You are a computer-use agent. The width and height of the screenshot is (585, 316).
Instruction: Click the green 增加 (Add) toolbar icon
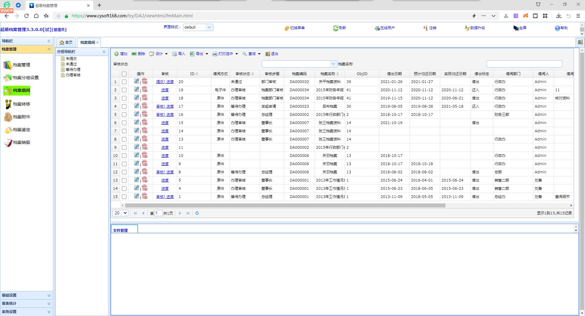click(x=116, y=54)
